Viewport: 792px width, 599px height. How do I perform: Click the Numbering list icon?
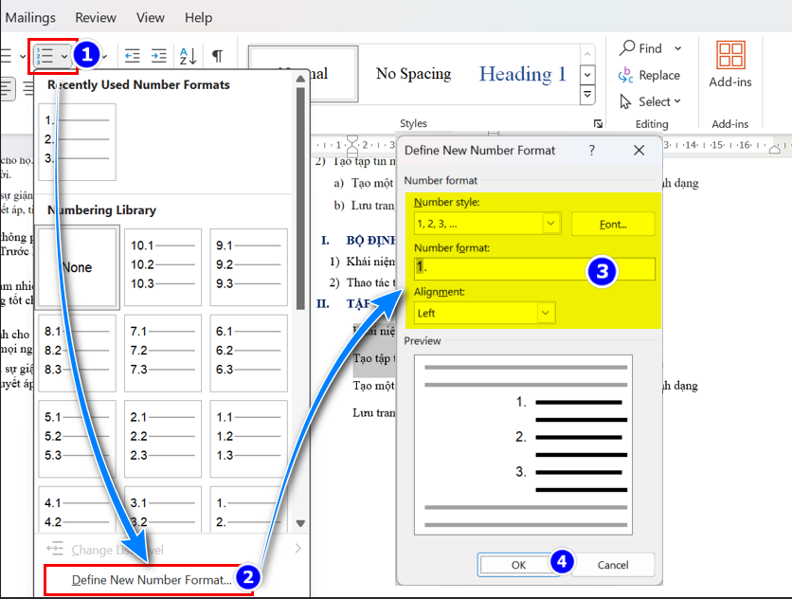point(45,57)
